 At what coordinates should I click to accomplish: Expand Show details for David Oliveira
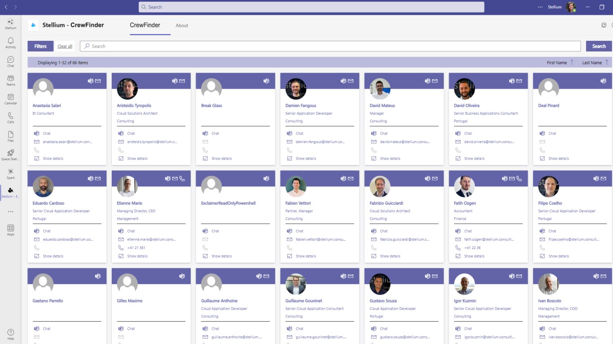pos(470,159)
